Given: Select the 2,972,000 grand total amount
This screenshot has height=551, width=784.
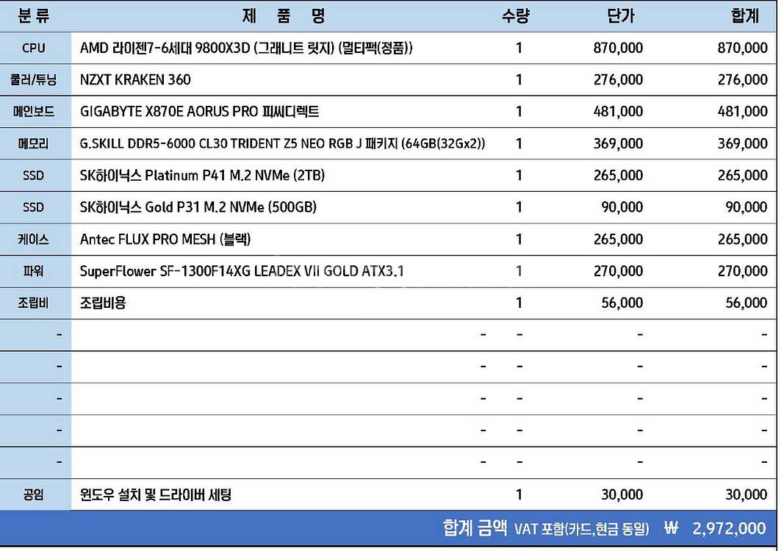Looking at the screenshot, I should coord(728,528).
